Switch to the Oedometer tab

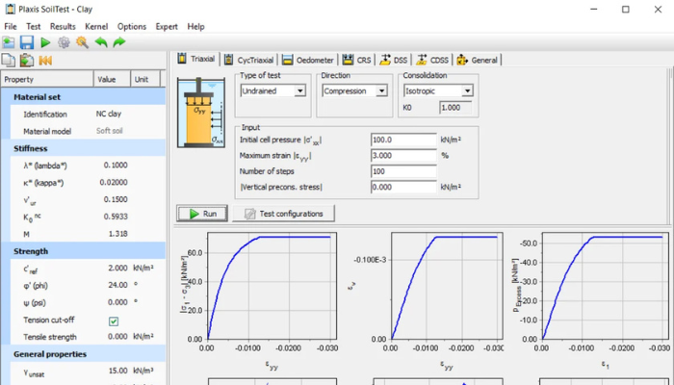tap(308, 60)
